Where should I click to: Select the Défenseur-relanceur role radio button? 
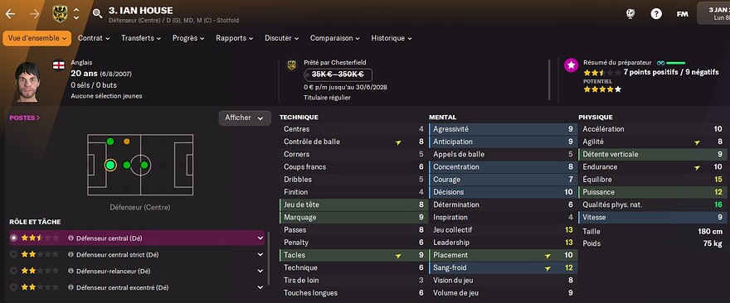click(x=13, y=271)
